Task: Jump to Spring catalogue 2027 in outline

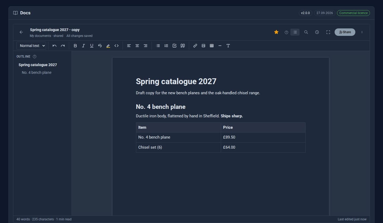Action: [38, 65]
